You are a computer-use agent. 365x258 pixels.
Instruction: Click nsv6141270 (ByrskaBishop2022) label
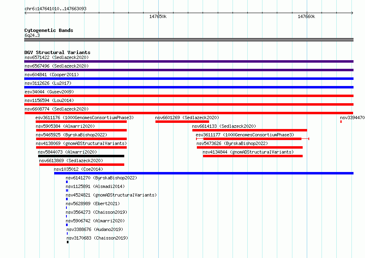pyautogui.click(x=101, y=178)
